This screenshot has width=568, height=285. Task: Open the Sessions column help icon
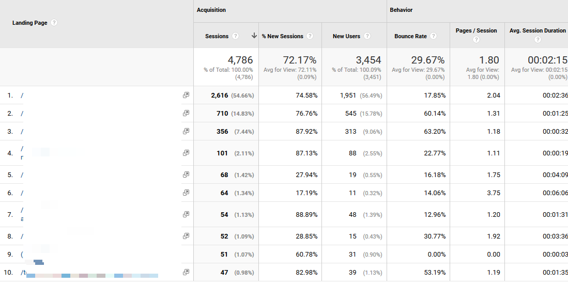[x=236, y=36]
